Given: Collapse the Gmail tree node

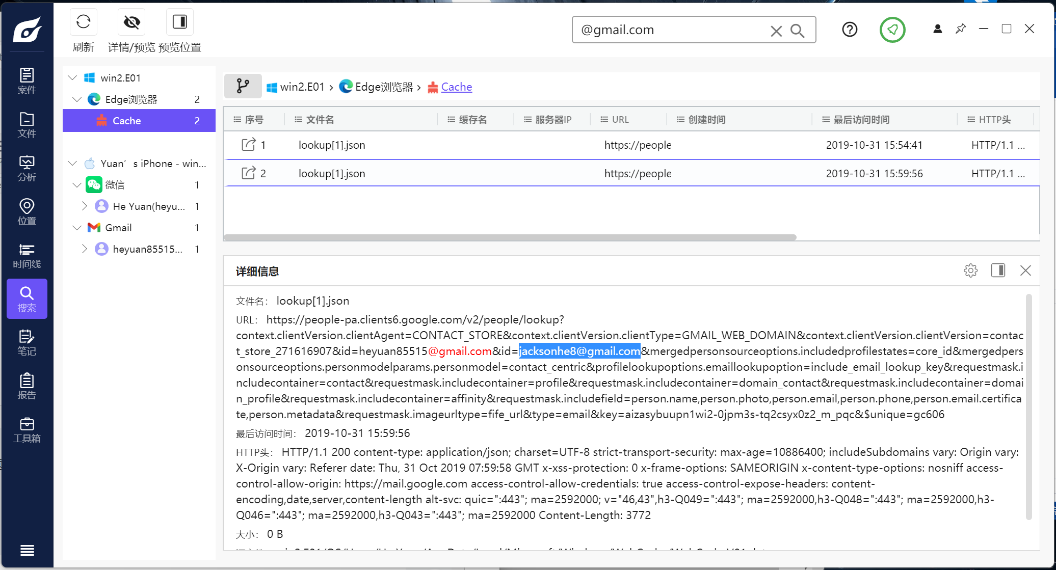Looking at the screenshot, I should tap(76, 228).
